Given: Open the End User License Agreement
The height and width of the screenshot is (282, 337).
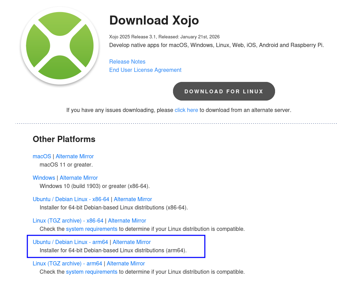Looking at the screenshot, I should [x=145, y=70].
